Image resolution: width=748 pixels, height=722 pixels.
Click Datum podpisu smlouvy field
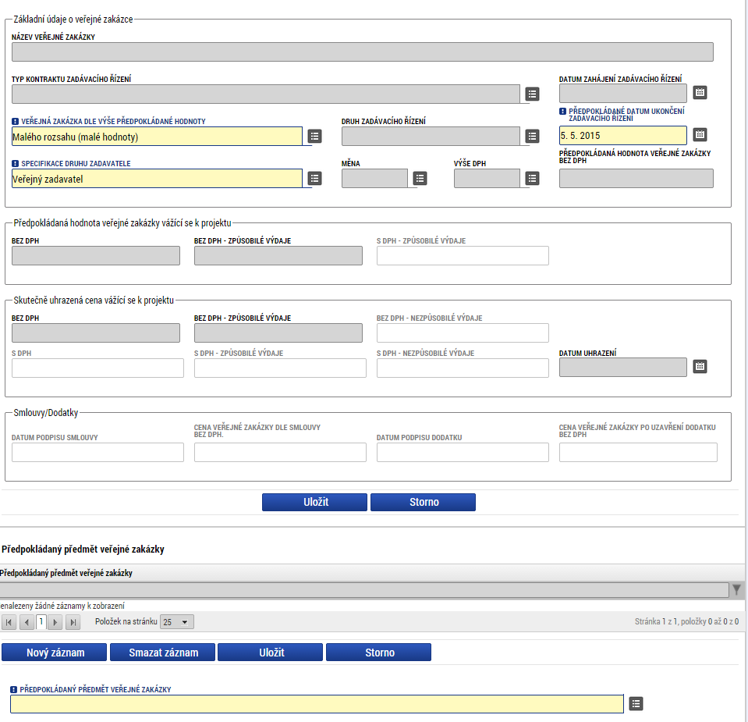click(97, 452)
